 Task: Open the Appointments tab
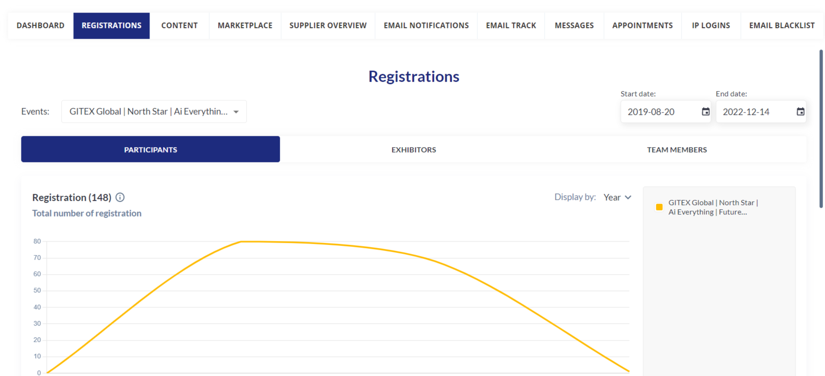pos(642,26)
